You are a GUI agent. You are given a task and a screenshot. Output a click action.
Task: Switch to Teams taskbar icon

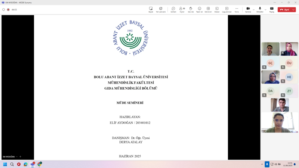click(x=33, y=164)
